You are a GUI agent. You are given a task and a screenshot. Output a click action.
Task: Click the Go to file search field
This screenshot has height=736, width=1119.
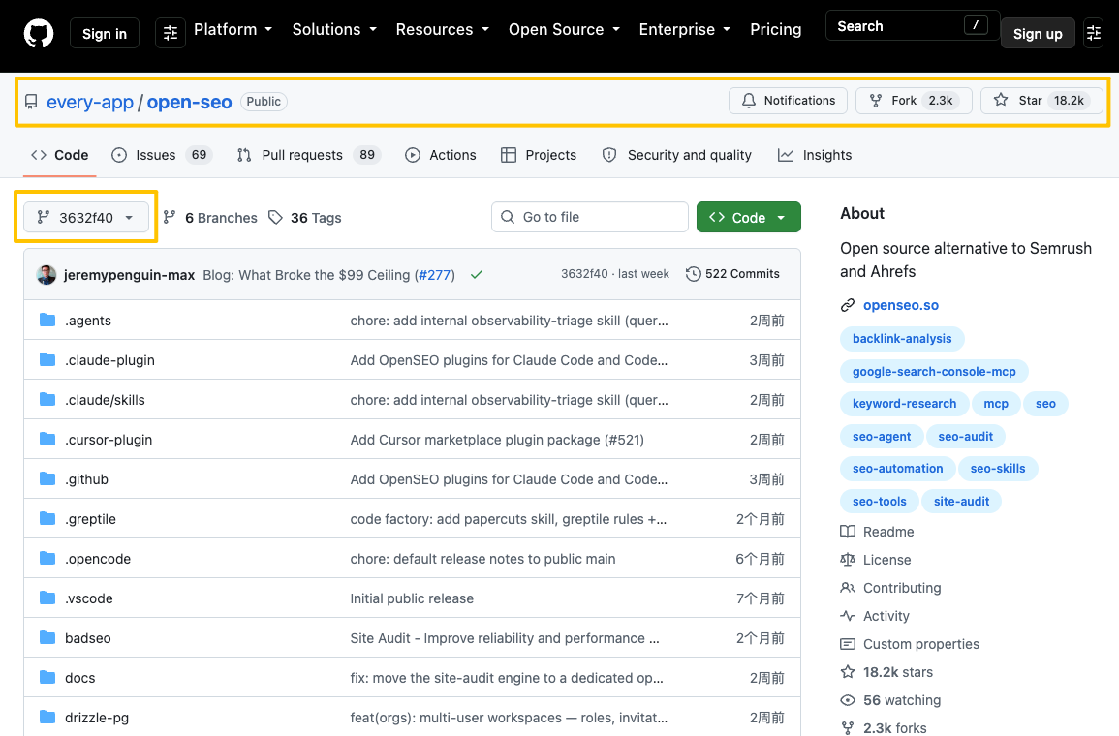point(589,217)
